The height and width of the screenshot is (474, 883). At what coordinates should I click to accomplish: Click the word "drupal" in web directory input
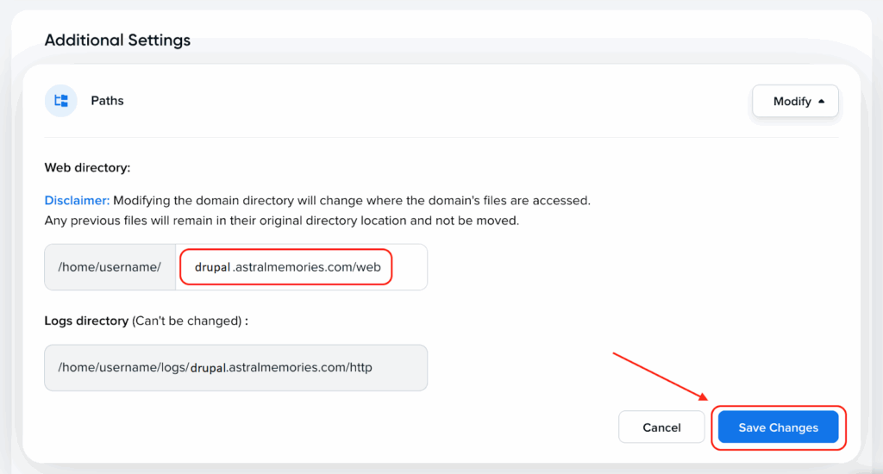(212, 267)
